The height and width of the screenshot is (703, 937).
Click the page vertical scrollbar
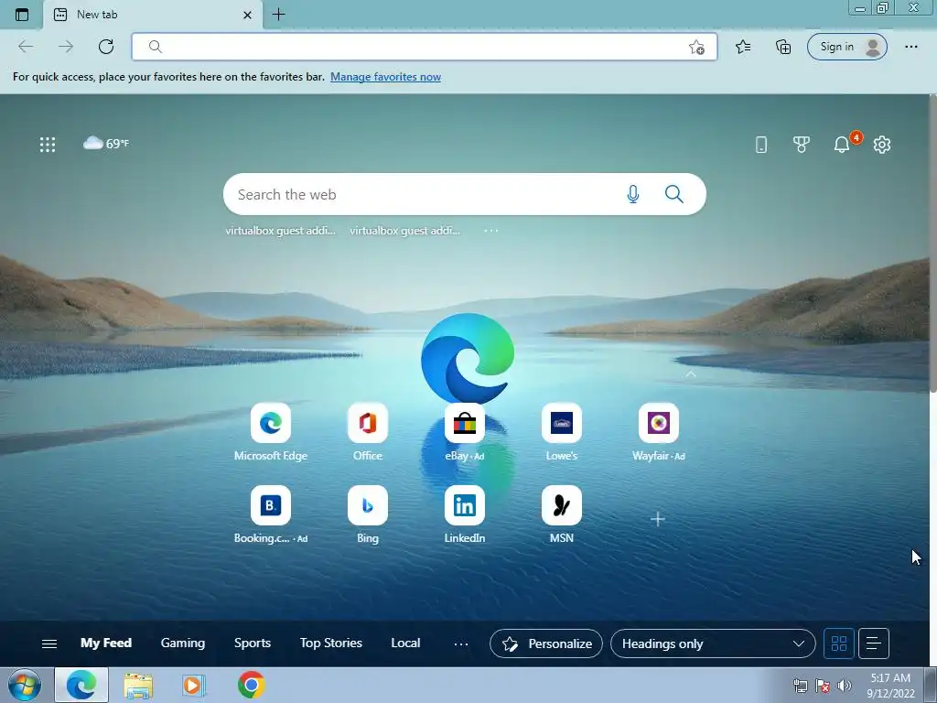click(x=932, y=243)
